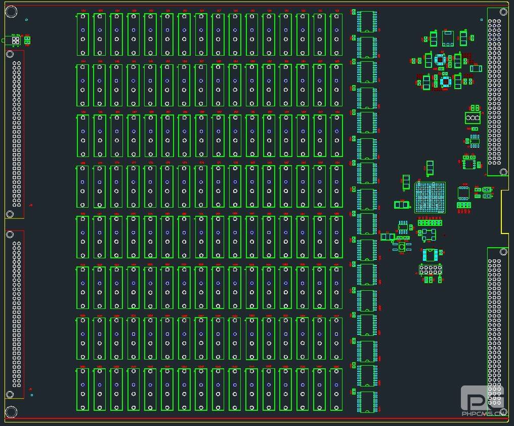Select the SOIC chip with solid cyan pads
Image resolution: width=514 pixels, height=426 pixels.
430,254
